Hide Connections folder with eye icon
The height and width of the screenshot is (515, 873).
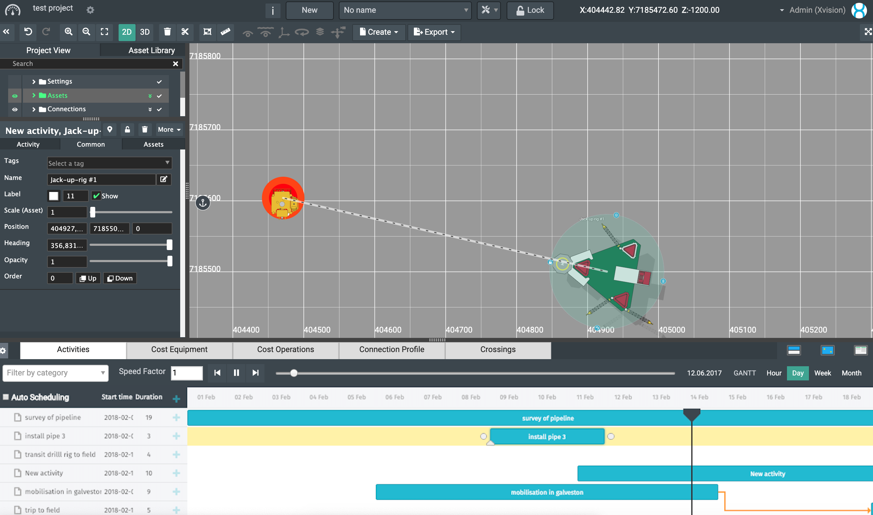tap(15, 109)
